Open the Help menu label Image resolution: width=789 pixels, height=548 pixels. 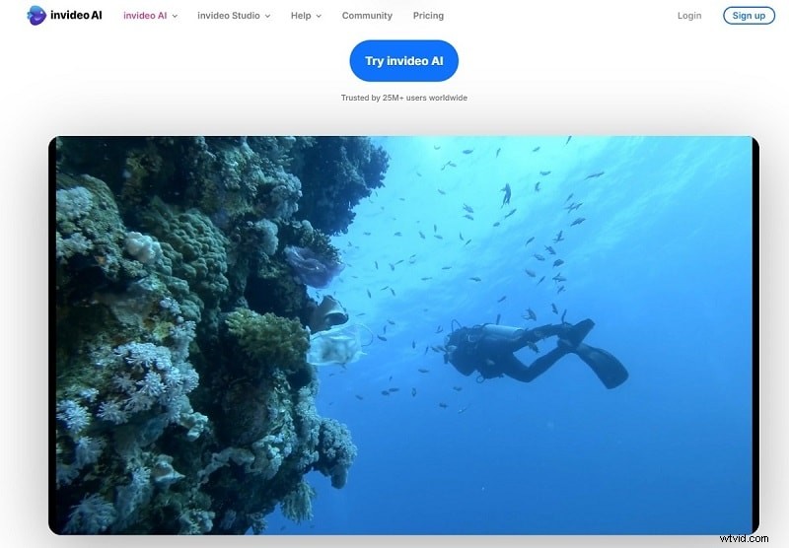[x=301, y=16]
